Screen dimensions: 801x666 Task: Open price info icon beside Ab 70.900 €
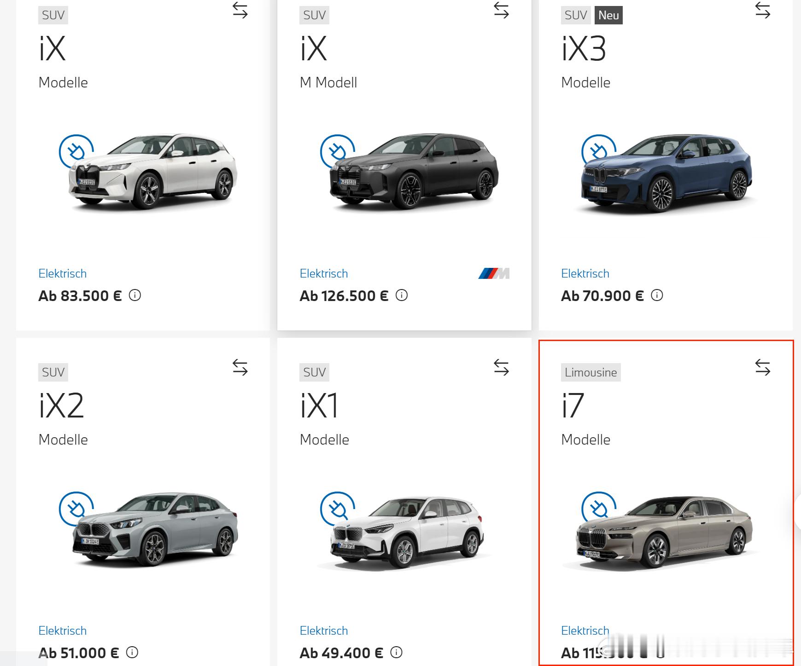pyautogui.click(x=657, y=295)
